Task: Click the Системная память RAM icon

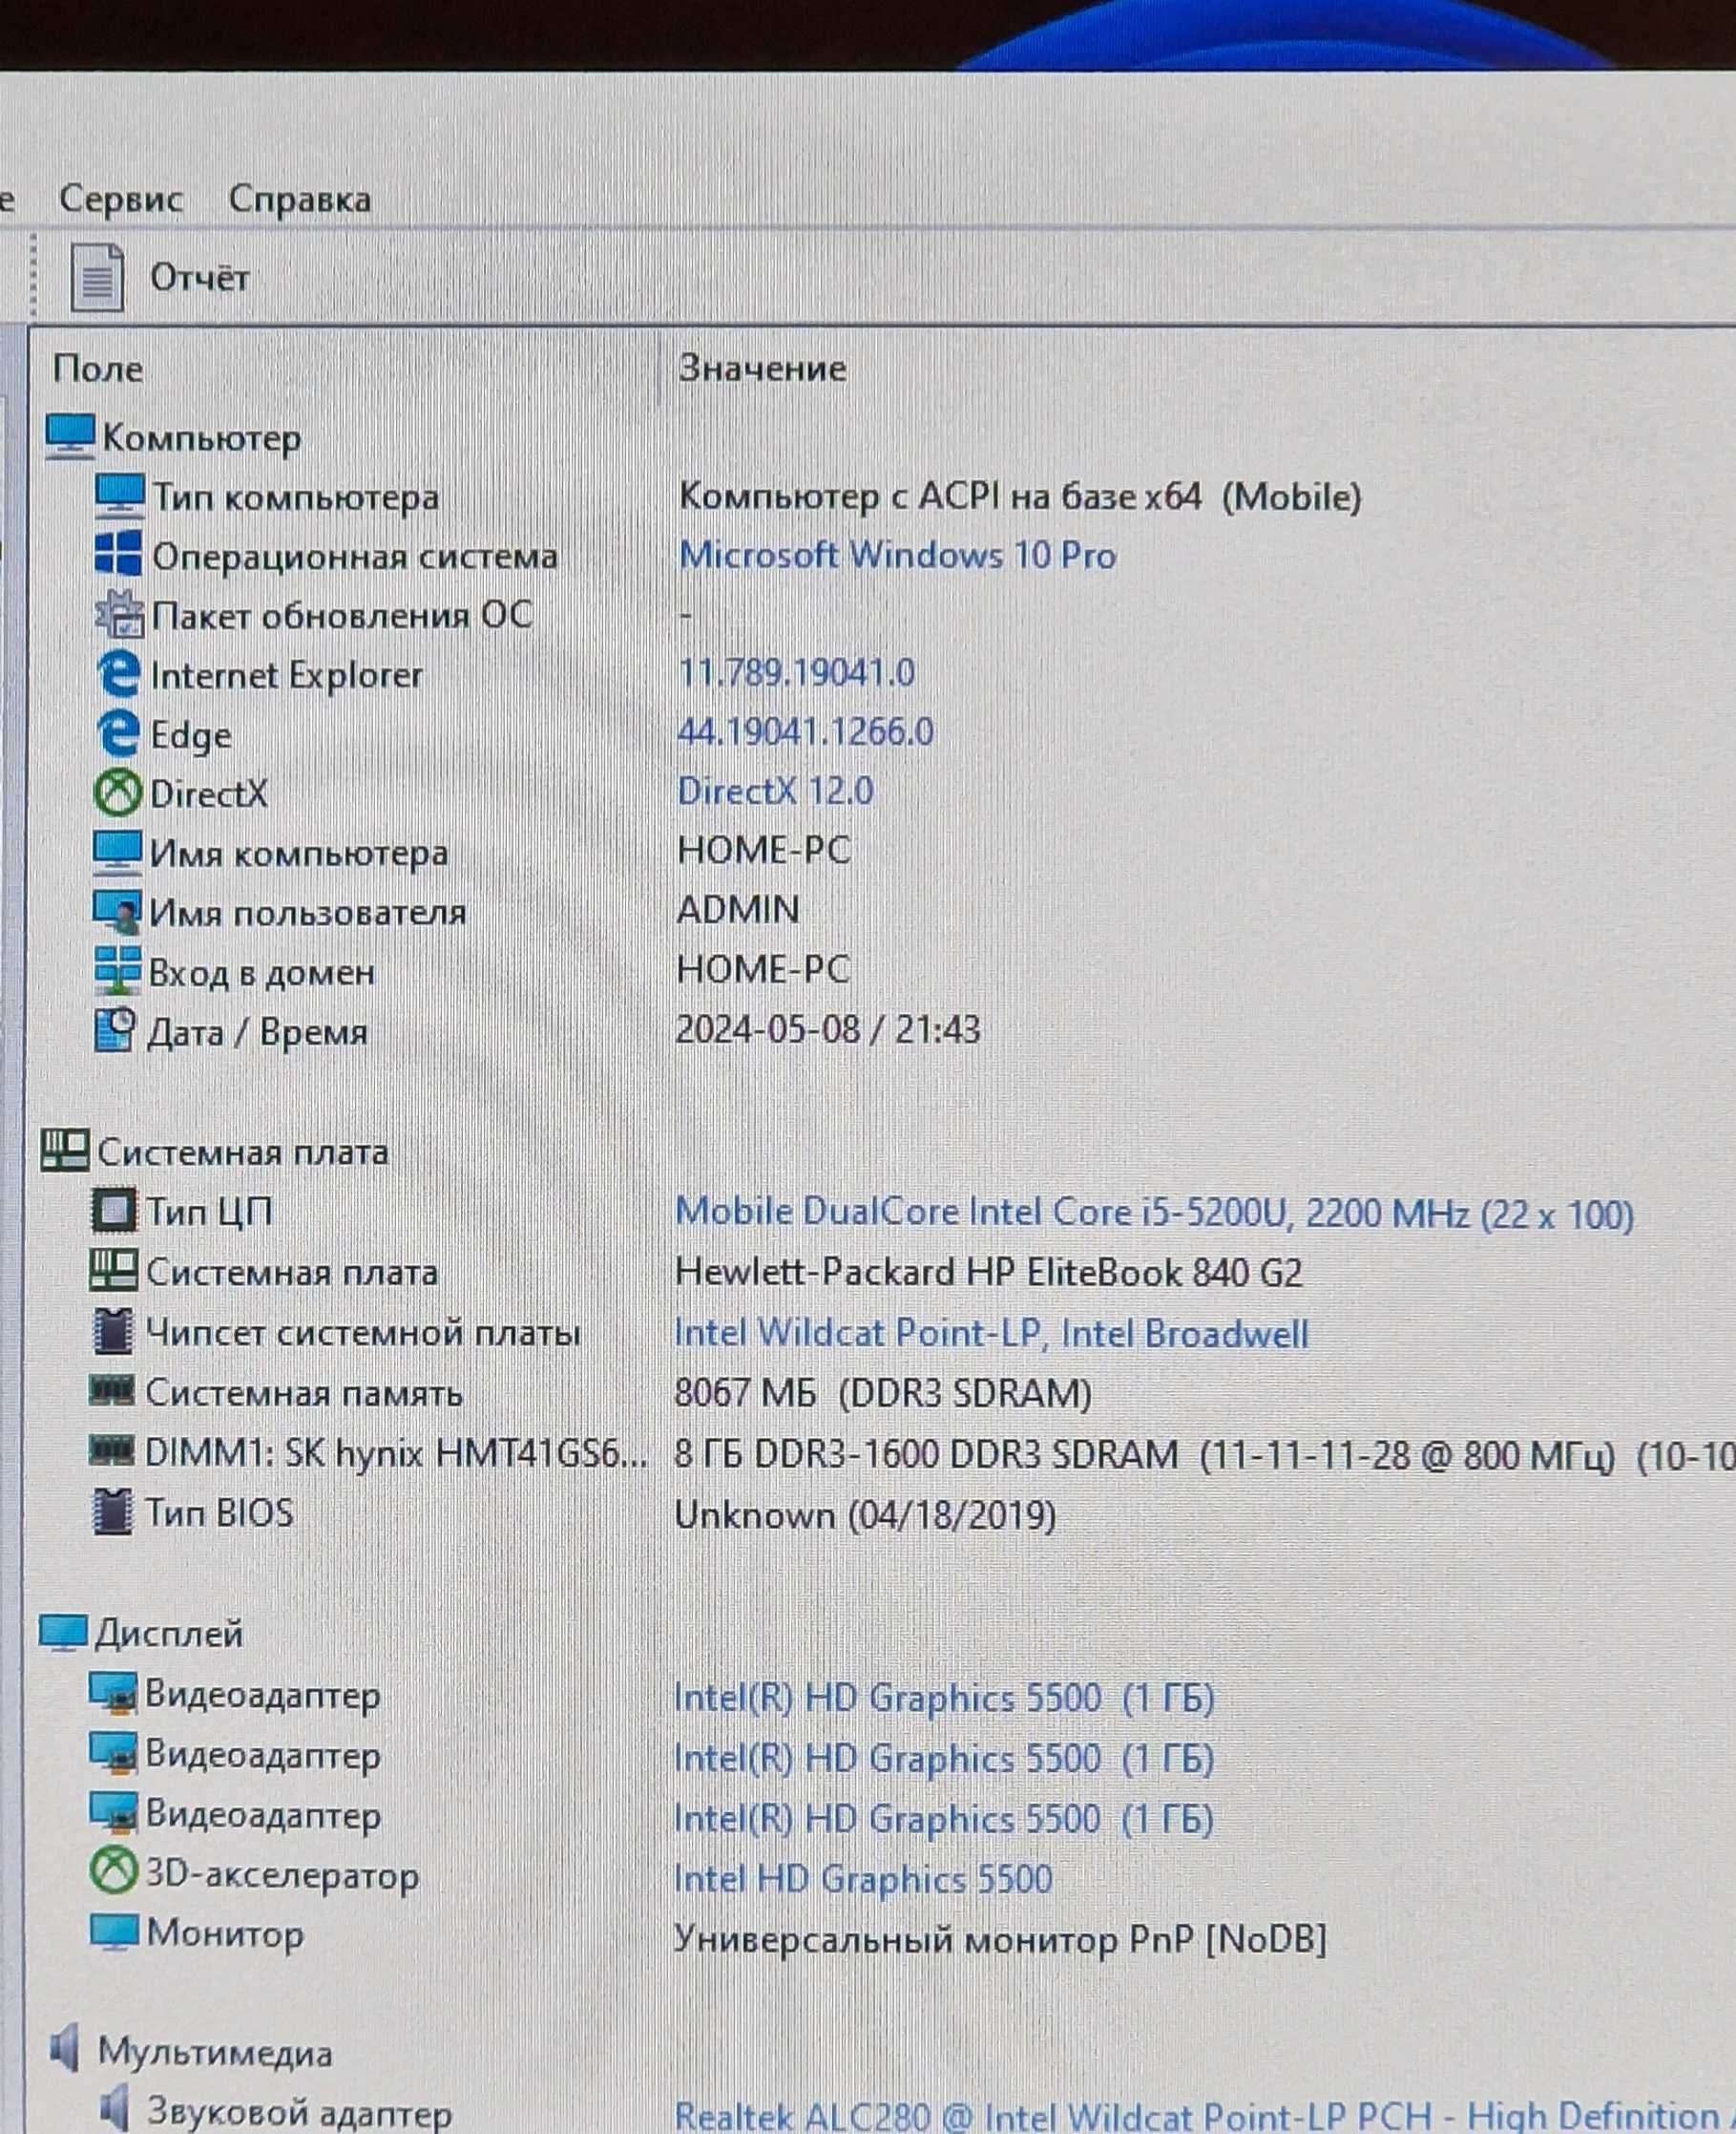Action: [x=111, y=1390]
